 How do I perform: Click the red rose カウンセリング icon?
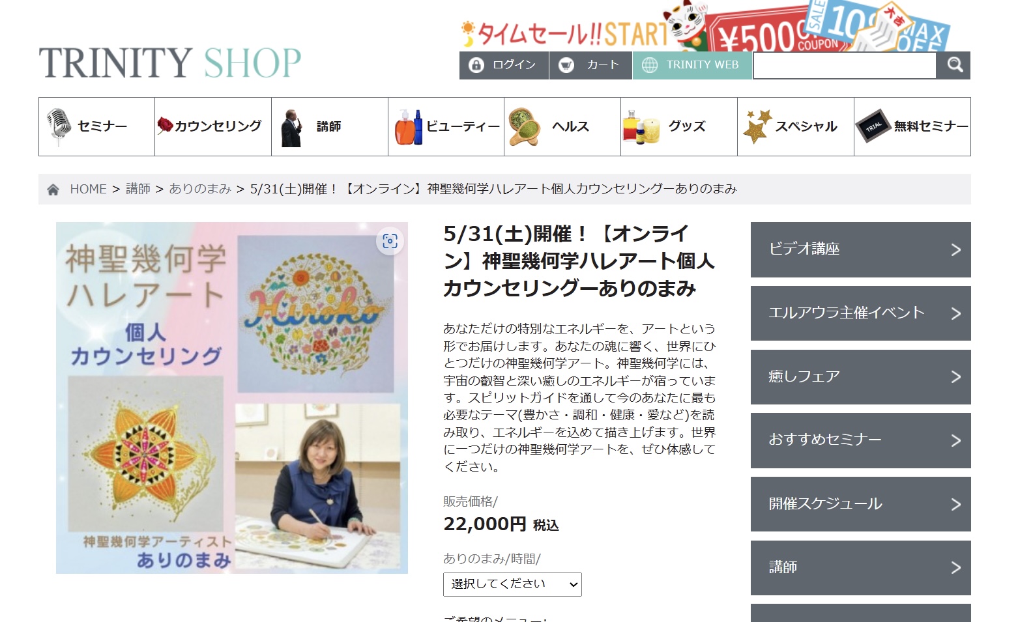tap(165, 125)
